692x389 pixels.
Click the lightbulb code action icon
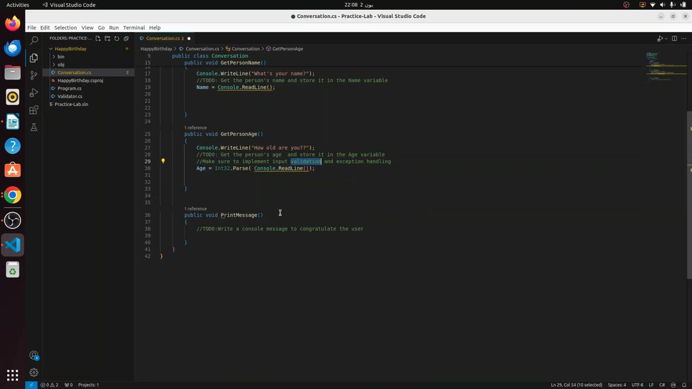click(163, 161)
